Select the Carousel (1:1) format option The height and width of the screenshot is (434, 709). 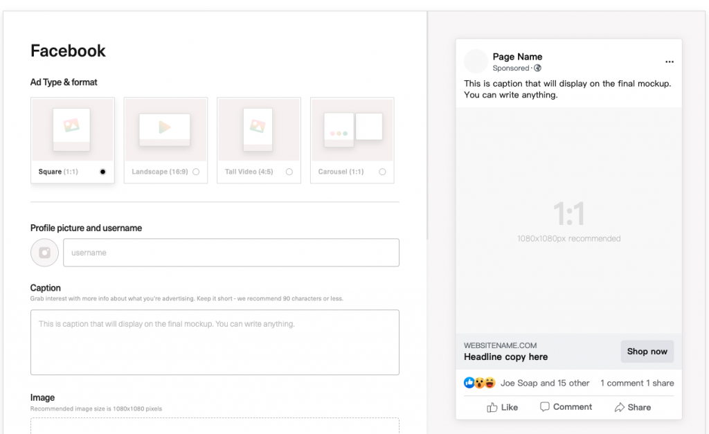pos(382,172)
